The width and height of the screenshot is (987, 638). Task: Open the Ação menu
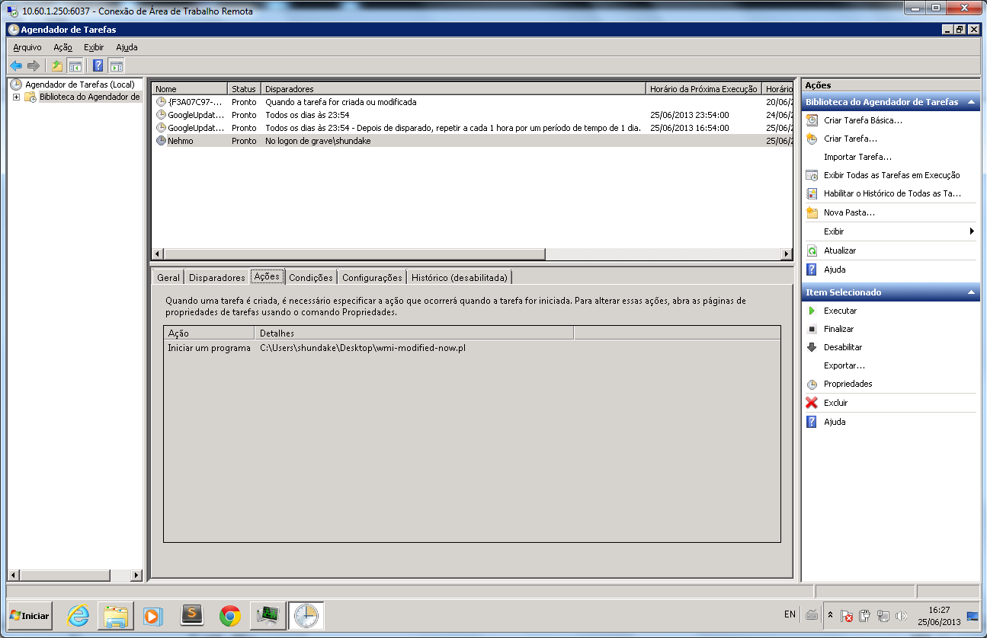coord(62,47)
